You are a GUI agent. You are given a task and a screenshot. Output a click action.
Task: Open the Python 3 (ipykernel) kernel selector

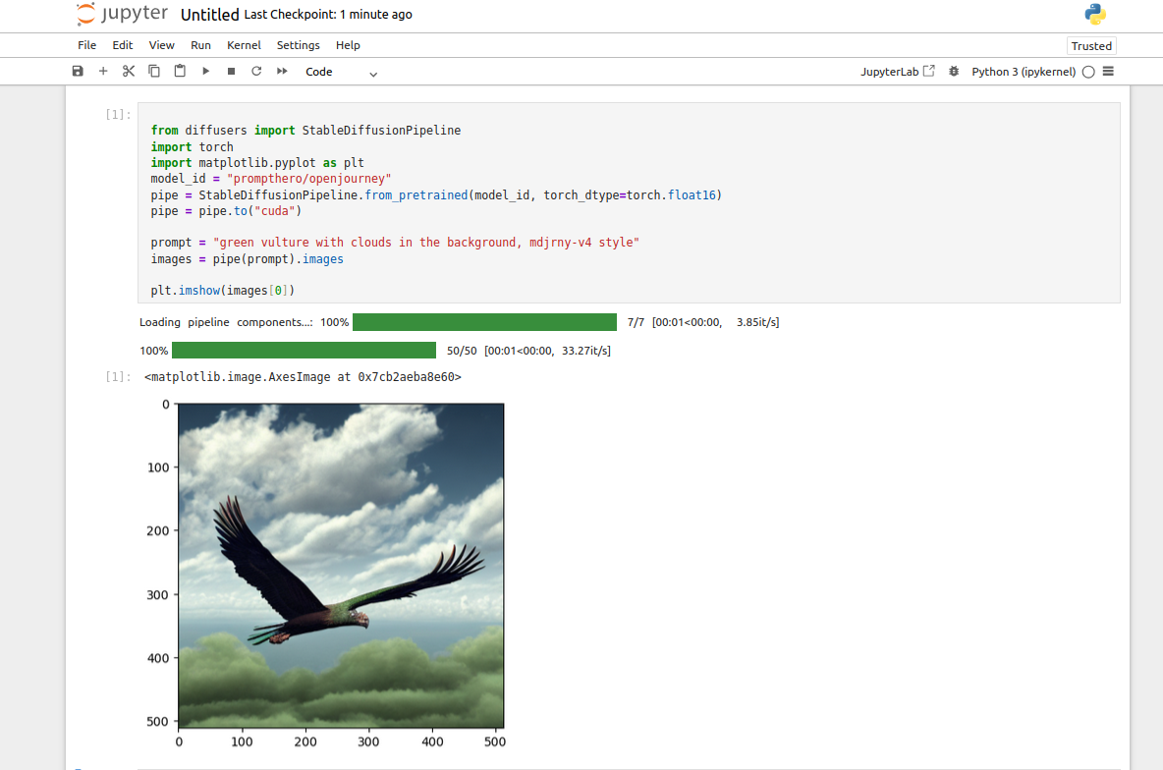(x=1024, y=72)
